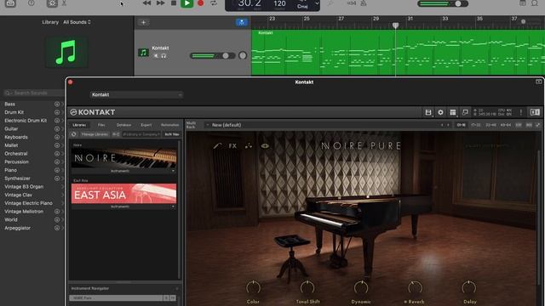Toggle the 1234 count-in button
The image size is (545, 306).
pos(352,3)
